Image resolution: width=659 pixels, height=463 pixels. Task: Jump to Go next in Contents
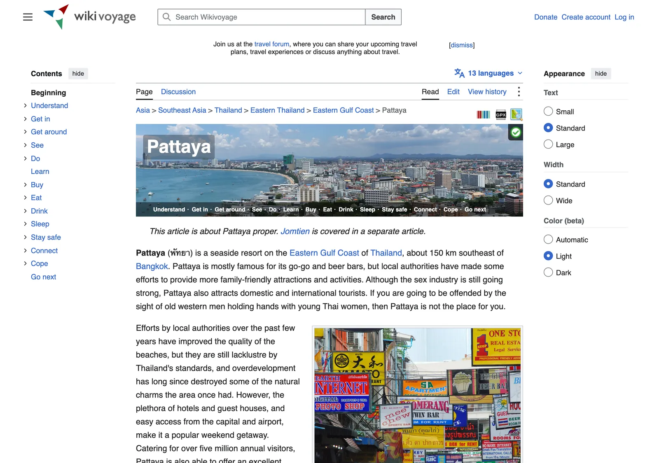tap(43, 277)
